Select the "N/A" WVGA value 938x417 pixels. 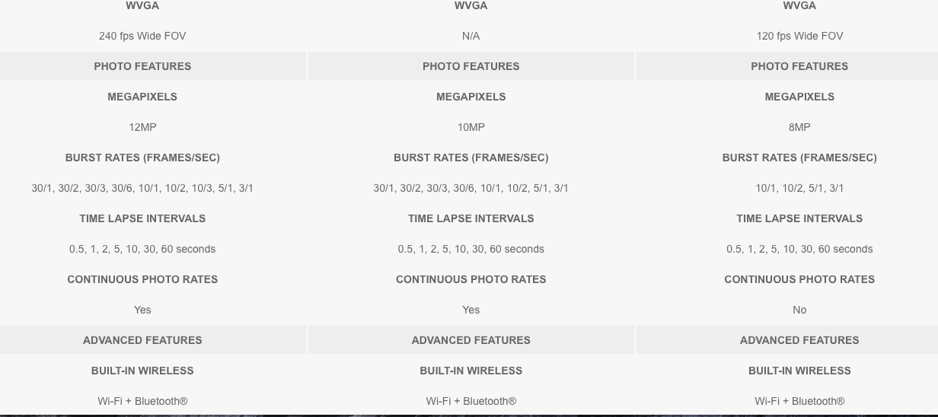click(471, 36)
